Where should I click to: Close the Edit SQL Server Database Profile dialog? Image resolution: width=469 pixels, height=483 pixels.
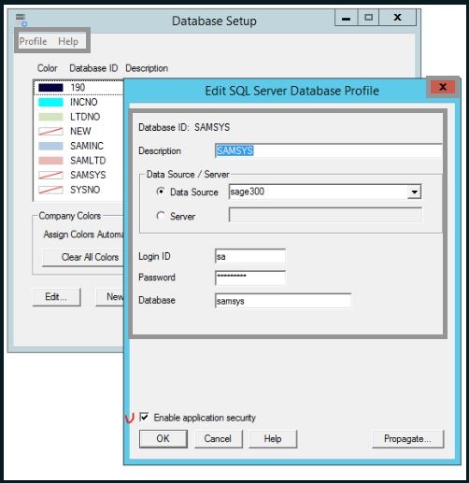tap(443, 87)
